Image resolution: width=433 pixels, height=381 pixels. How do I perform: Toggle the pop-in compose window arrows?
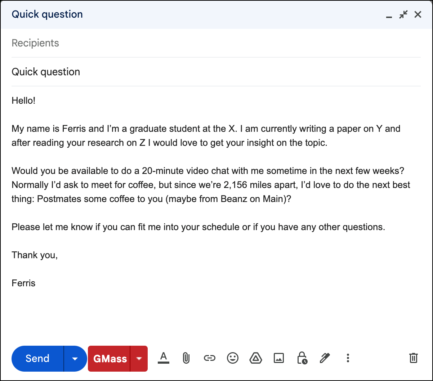pyautogui.click(x=403, y=14)
